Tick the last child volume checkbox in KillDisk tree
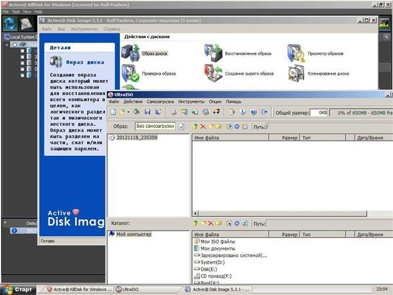This screenshot has width=393, height=295. coord(22,75)
